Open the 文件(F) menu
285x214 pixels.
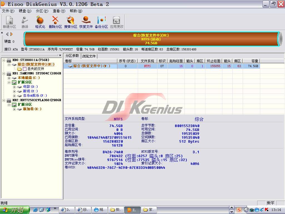pos(8,11)
